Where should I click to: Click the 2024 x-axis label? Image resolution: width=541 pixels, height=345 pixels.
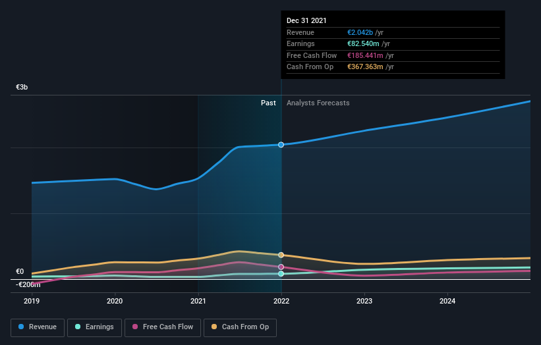coord(447,301)
